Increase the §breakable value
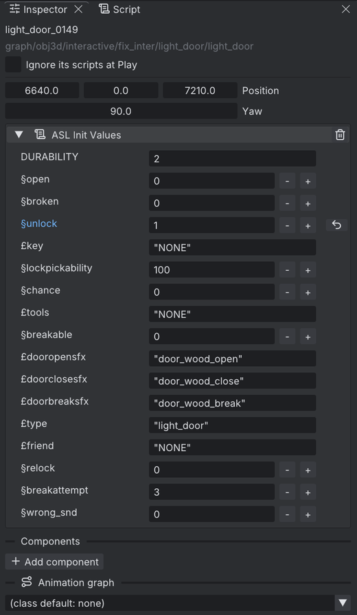Viewport: 357px width, 615px height. point(308,337)
